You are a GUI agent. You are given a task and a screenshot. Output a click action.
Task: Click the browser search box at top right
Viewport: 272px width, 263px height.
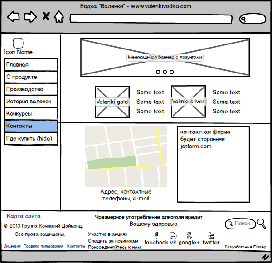pyautogui.click(x=253, y=19)
